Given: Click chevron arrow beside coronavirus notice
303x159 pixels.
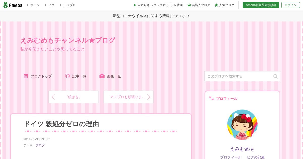Looking at the screenshot, I should coord(188,16).
